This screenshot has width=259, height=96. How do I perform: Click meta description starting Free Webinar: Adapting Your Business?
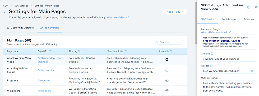(131, 70)
